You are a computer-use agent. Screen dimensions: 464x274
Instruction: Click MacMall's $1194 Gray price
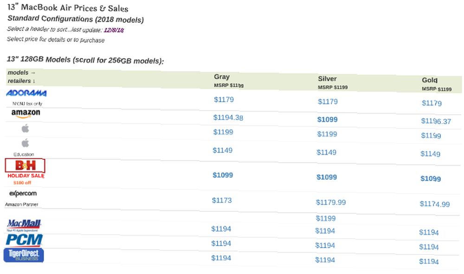click(221, 229)
